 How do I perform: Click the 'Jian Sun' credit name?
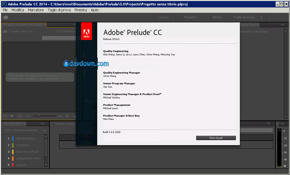(x=108, y=87)
